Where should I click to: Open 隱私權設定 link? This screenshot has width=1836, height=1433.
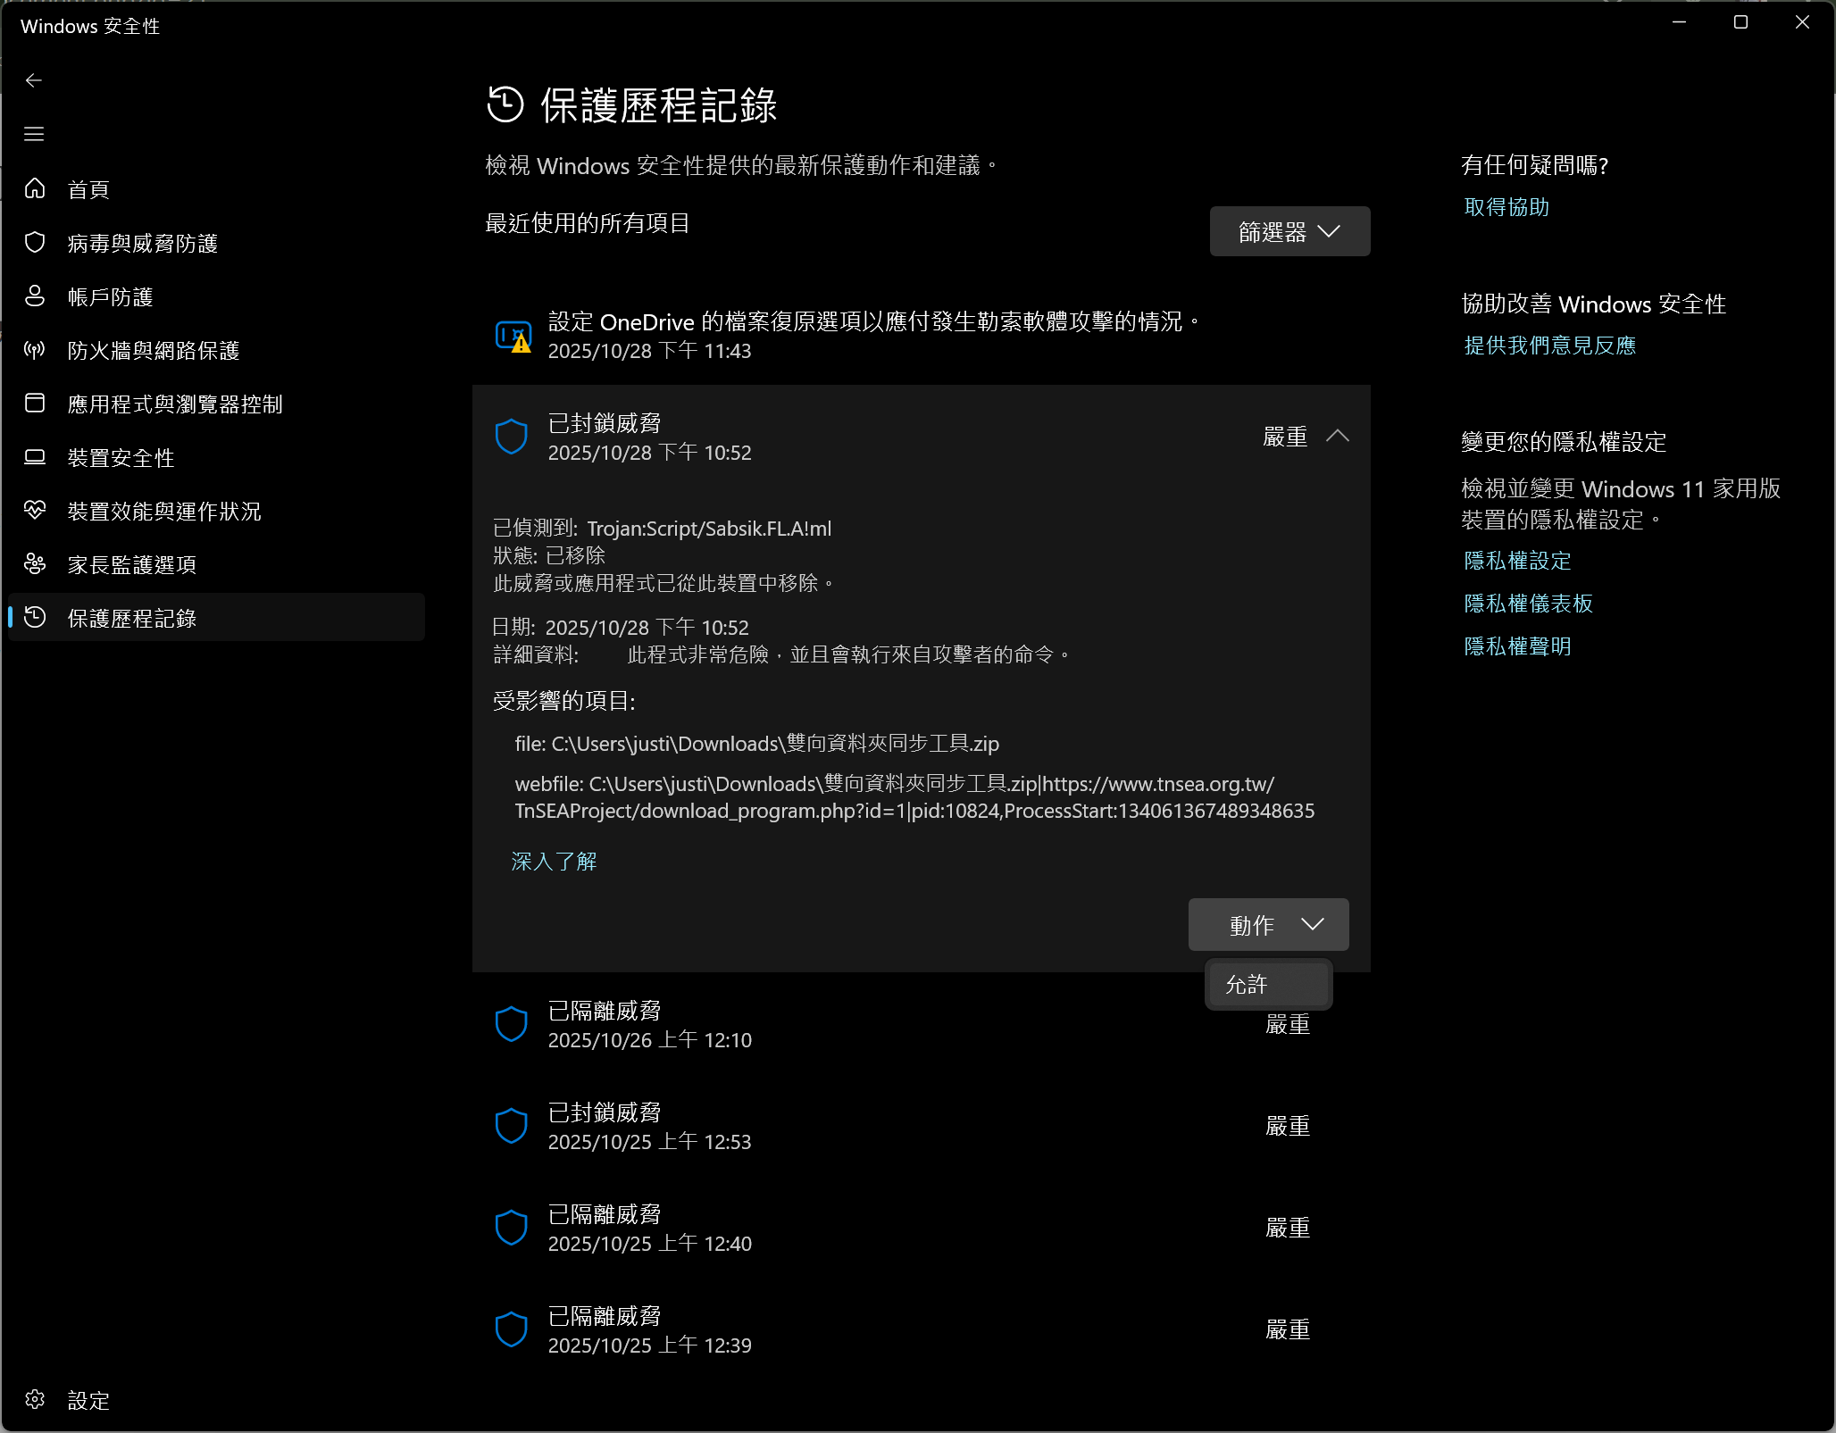(x=1516, y=560)
